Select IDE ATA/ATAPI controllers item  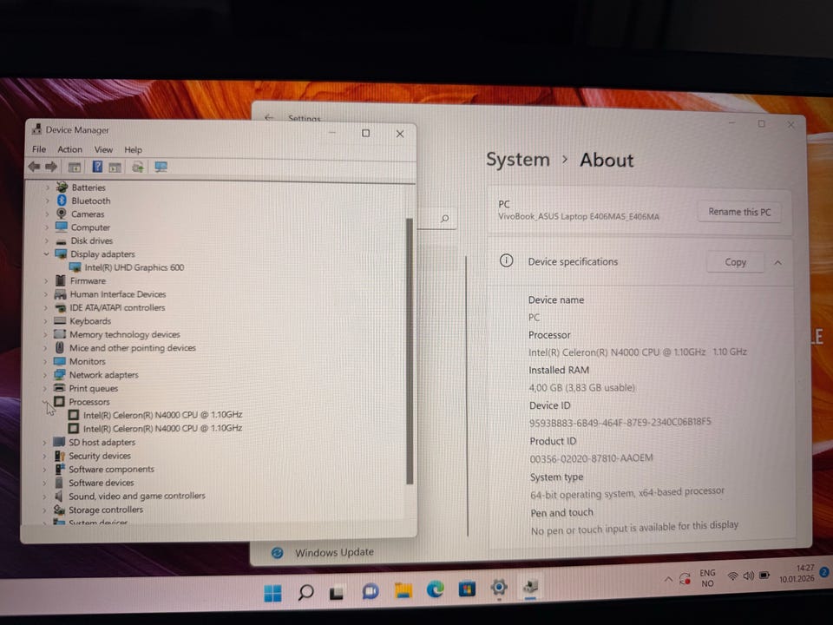click(x=117, y=307)
